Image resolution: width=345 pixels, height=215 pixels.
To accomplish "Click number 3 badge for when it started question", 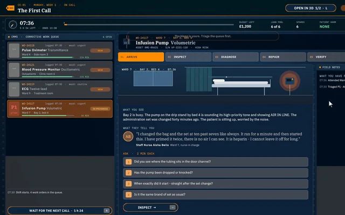I will point(128,184).
